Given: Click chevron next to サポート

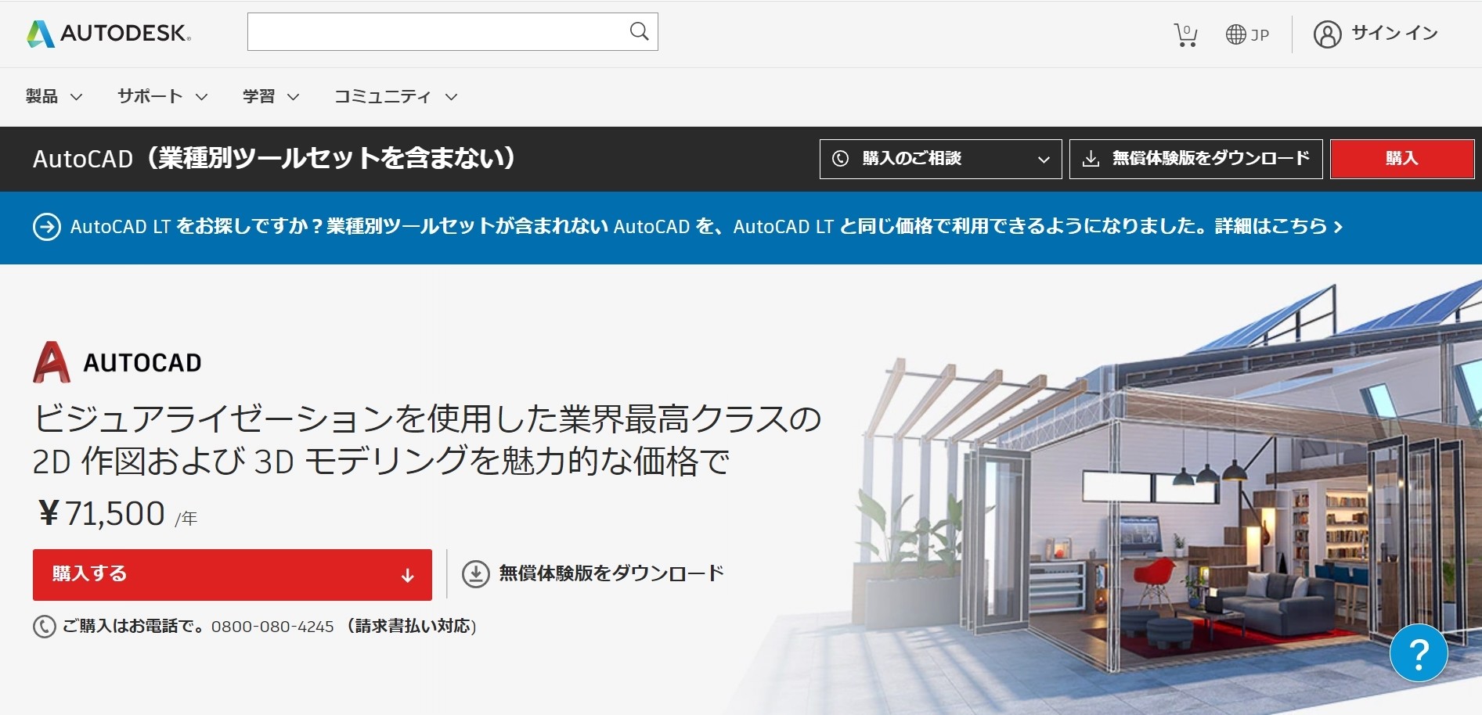Looking at the screenshot, I should coord(201,97).
